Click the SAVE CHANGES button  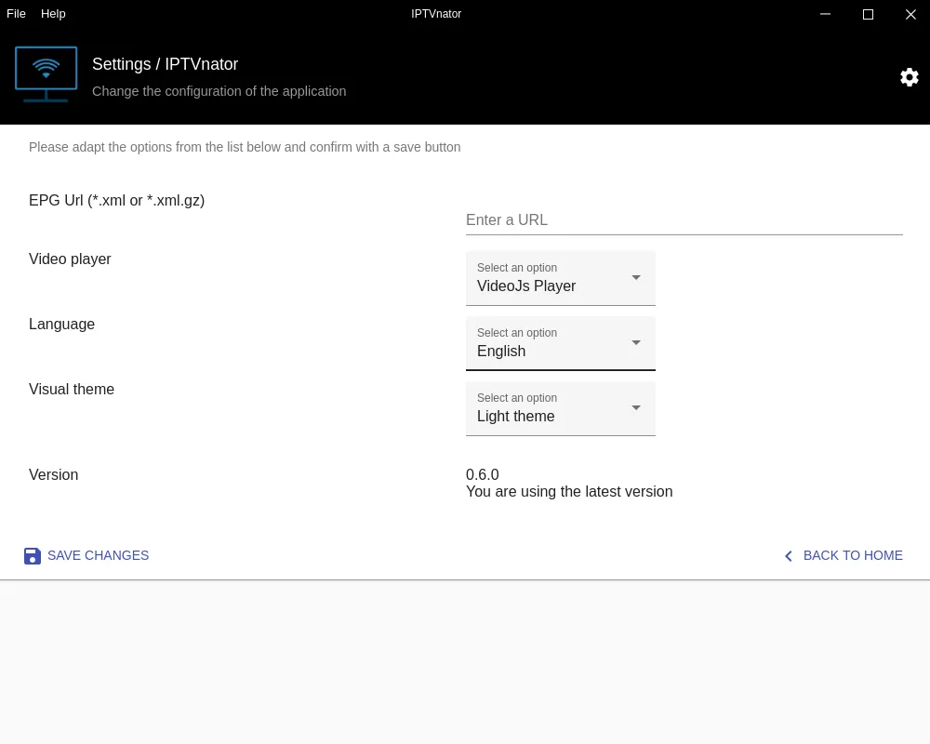pos(98,555)
